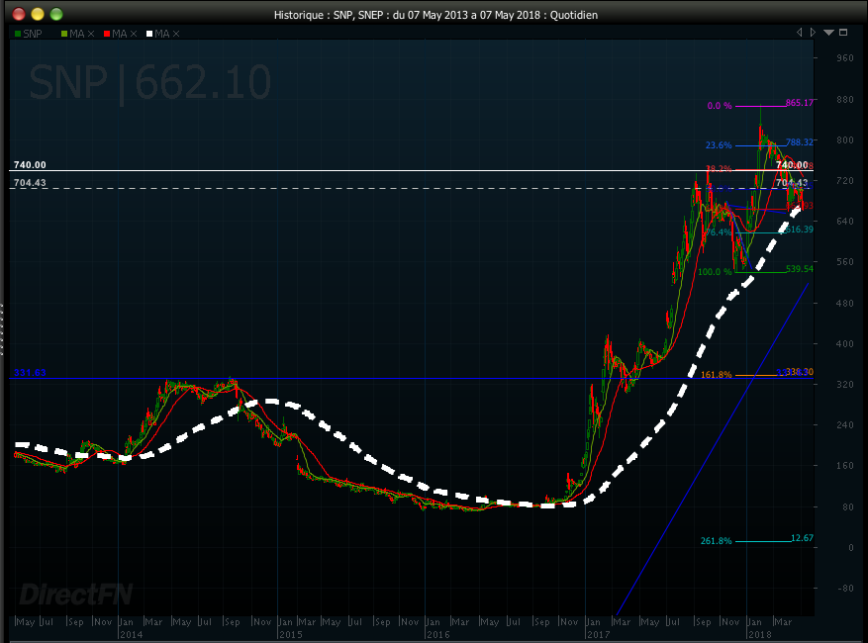
Task: Click the -80 tick on the price axis
Action: [845, 589]
